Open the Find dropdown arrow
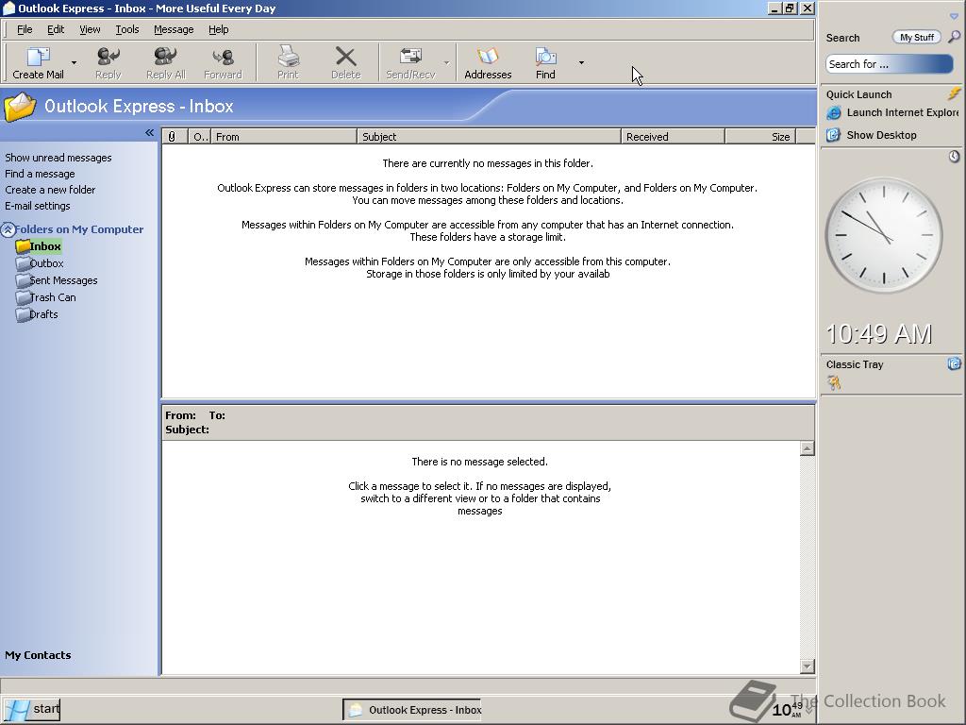 point(581,63)
